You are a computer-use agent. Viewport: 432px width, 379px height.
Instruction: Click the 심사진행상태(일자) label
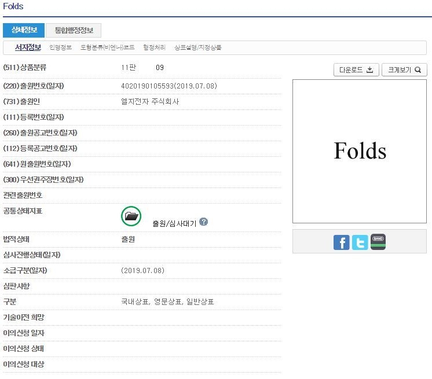(x=32, y=255)
